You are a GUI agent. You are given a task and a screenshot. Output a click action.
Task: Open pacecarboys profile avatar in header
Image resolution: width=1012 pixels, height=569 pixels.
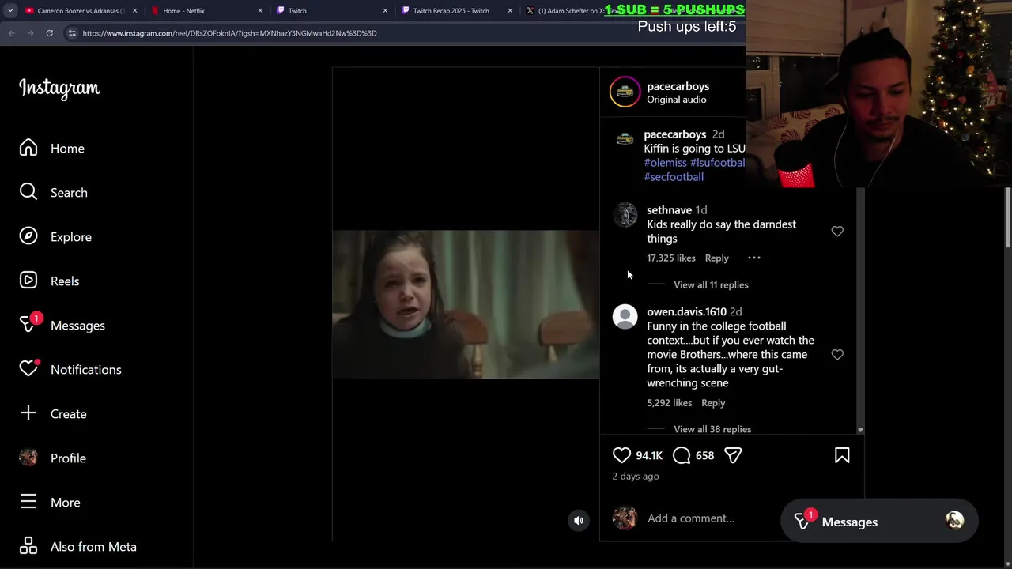point(625,92)
